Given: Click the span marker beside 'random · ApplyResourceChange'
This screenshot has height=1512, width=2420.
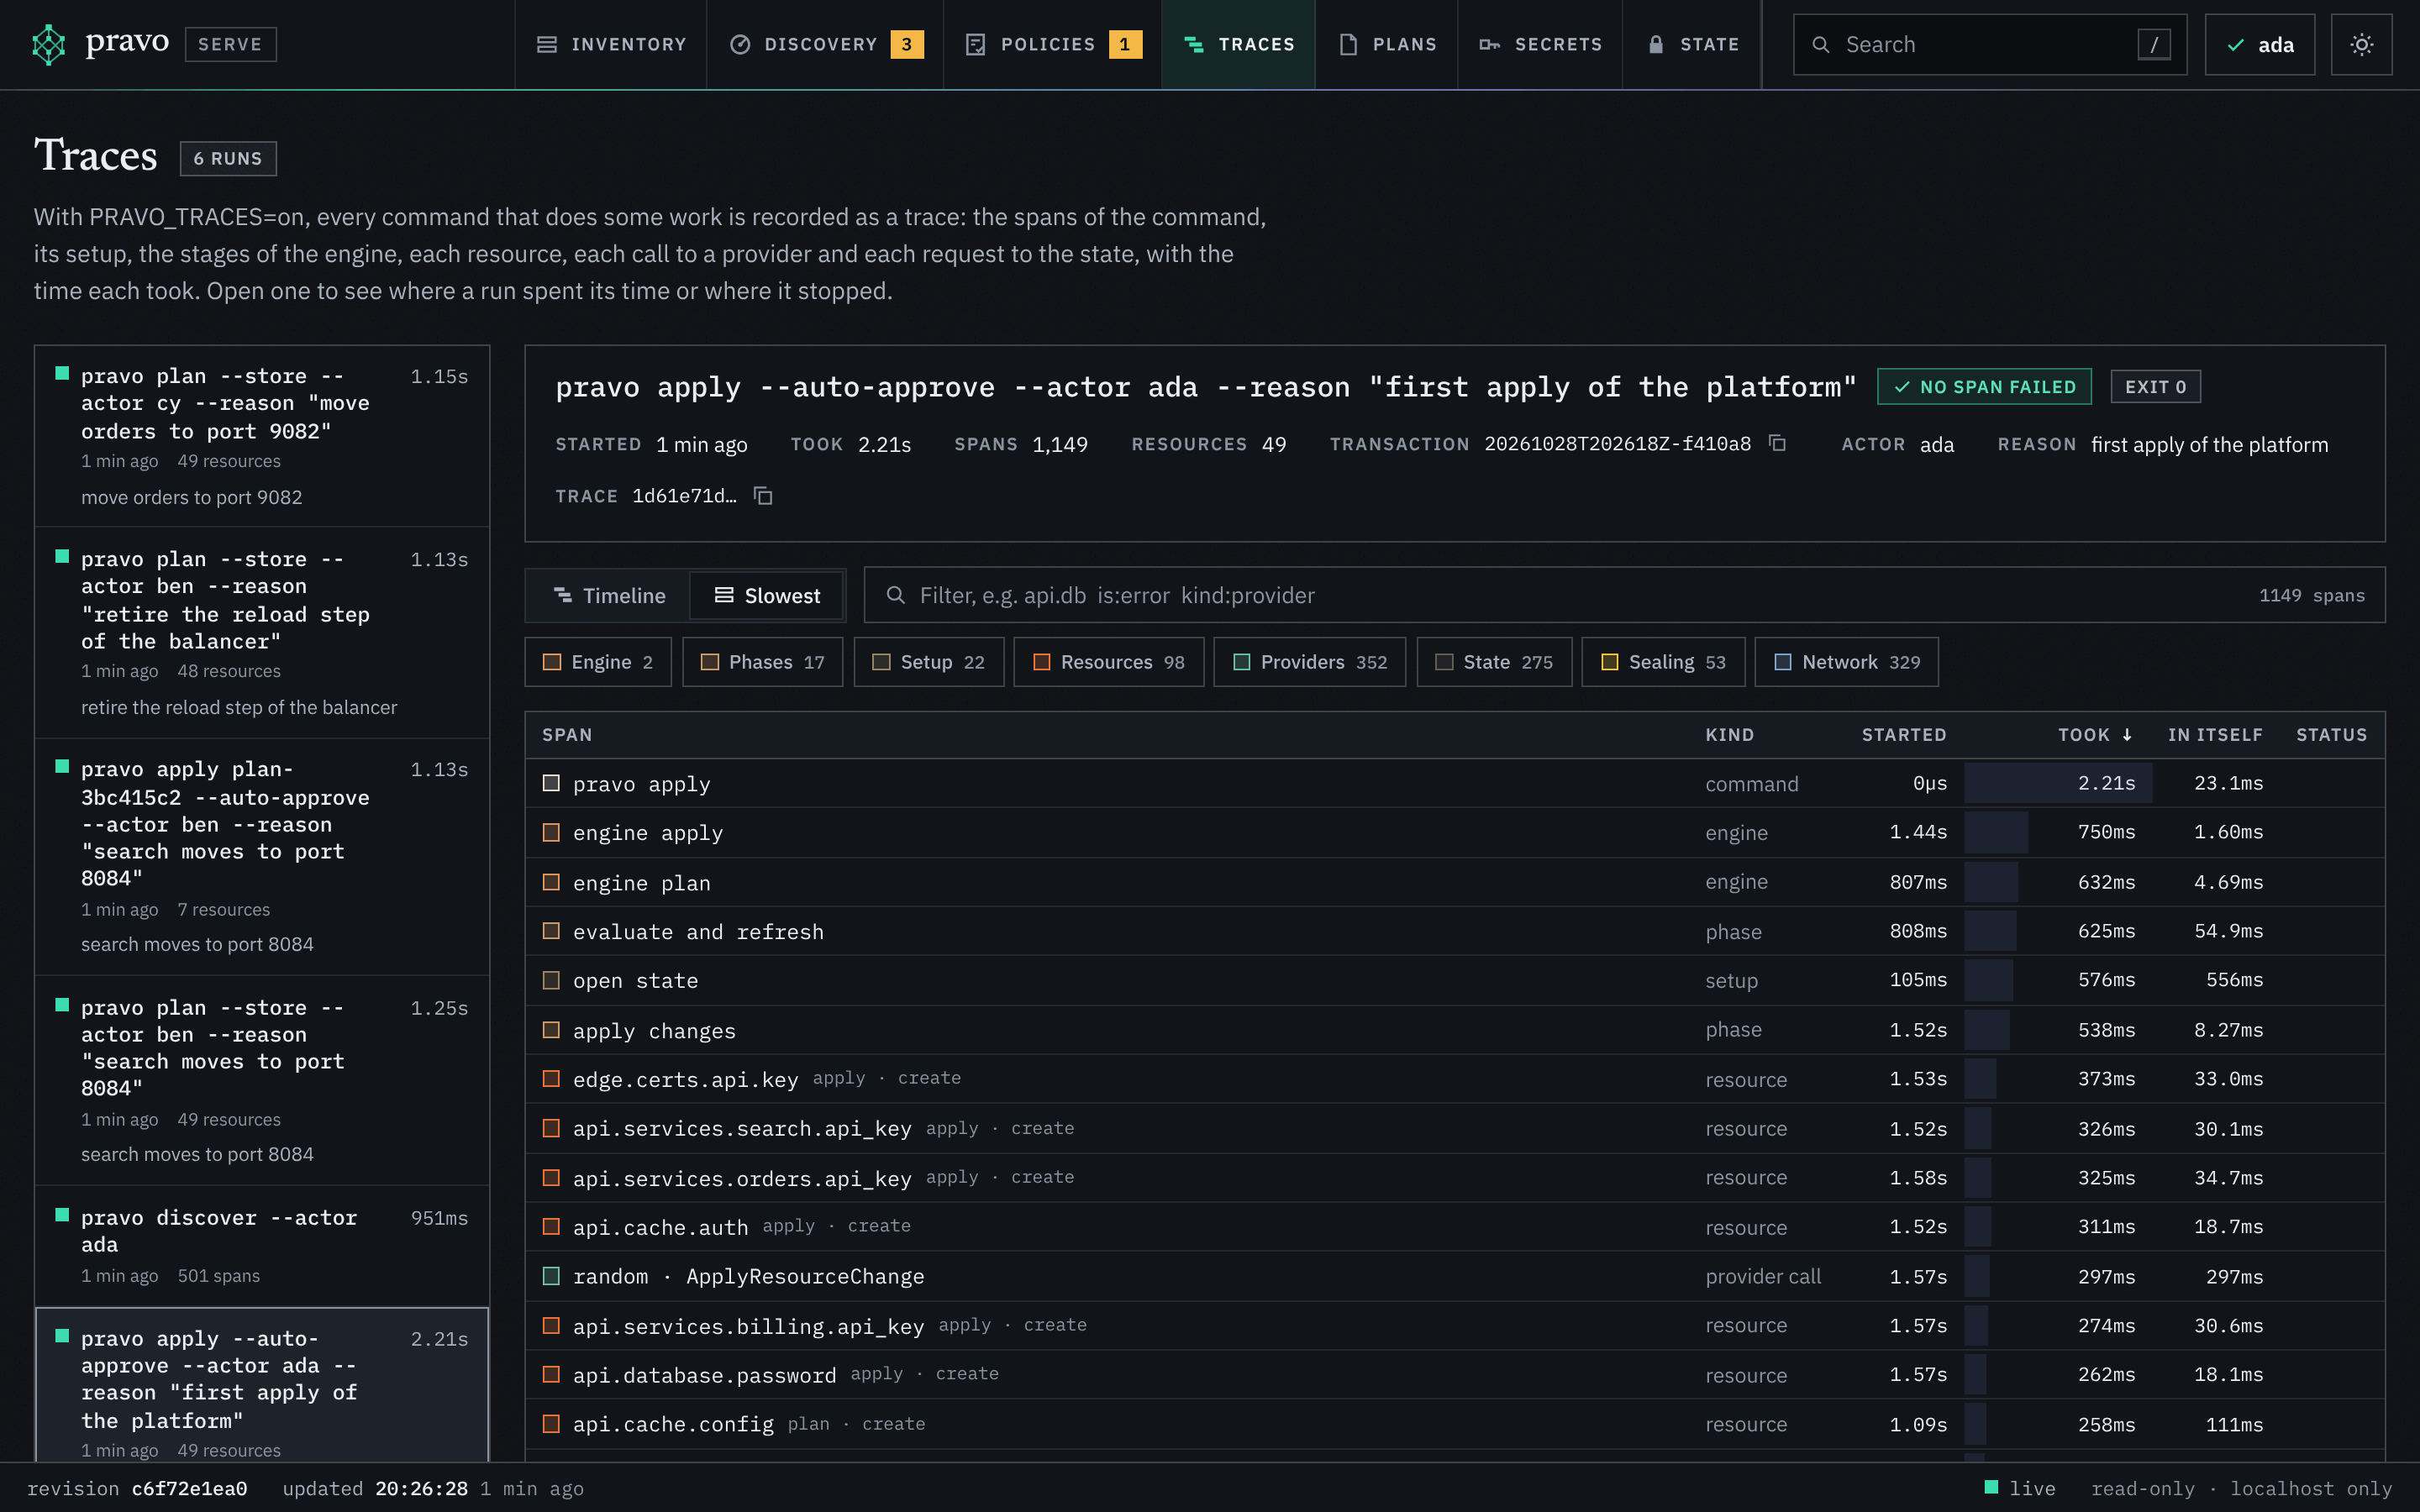Looking at the screenshot, I should (551, 1276).
